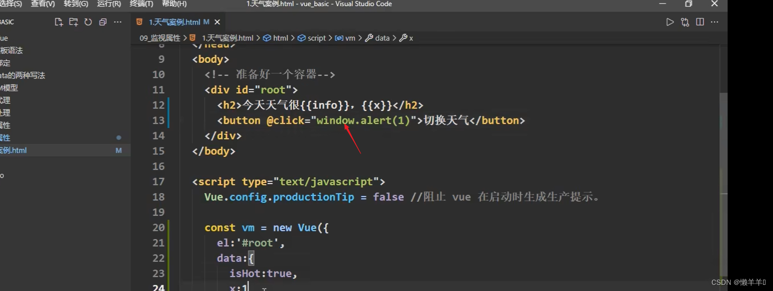Click 'const vm = new Vue({' line
The image size is (773, 291).
(266, 228)
